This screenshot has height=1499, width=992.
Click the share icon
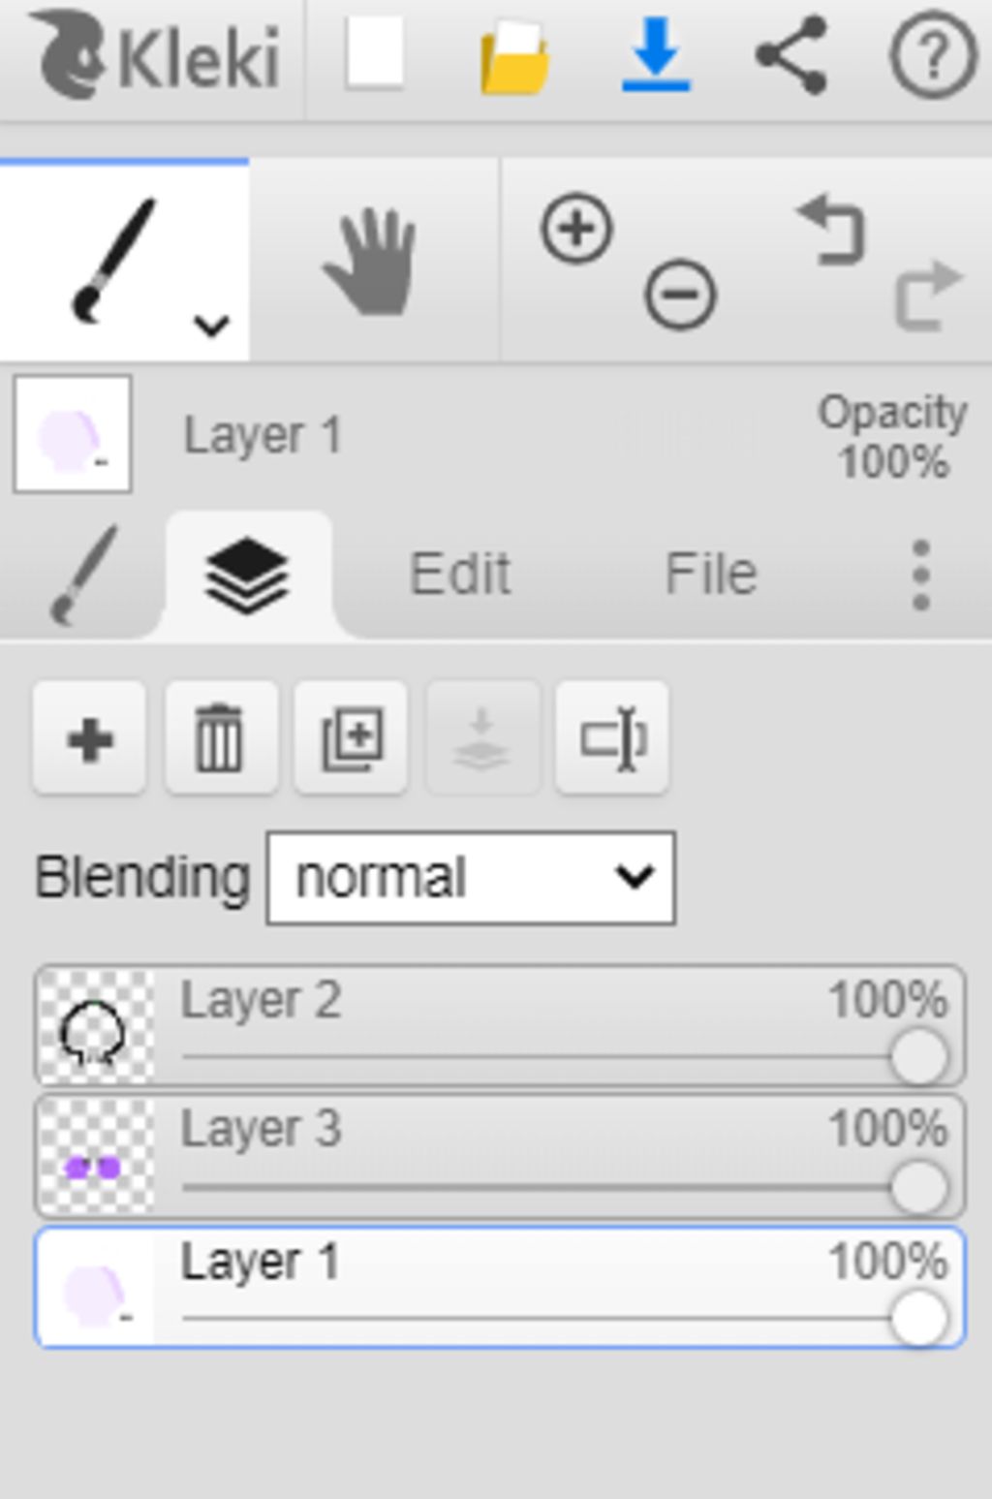[791, 55]
